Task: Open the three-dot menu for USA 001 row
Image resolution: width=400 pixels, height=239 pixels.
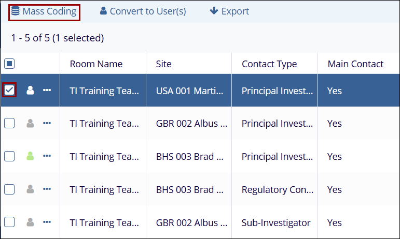Action: pyautogui.click(x=47, y=91)
